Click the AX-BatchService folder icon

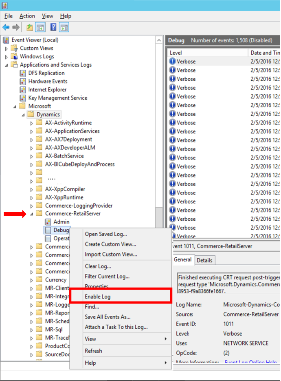39,155
